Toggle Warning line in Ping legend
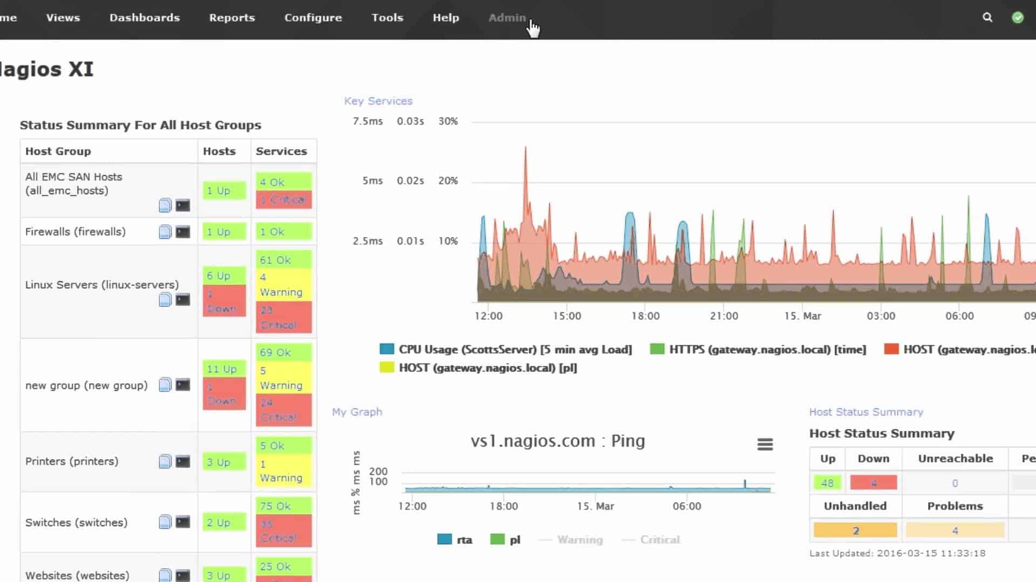The image size is (1036, 582). coord(571,539)
